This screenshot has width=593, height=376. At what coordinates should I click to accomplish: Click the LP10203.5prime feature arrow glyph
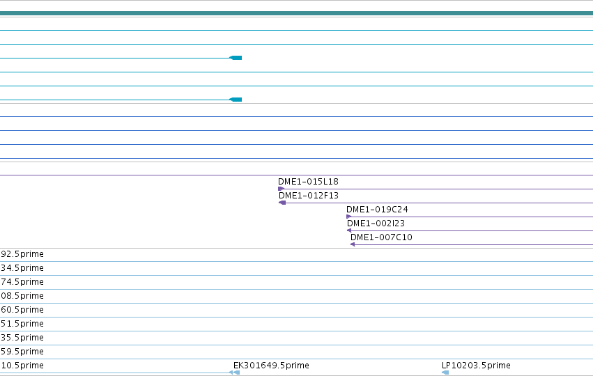(x=445, y=373)
